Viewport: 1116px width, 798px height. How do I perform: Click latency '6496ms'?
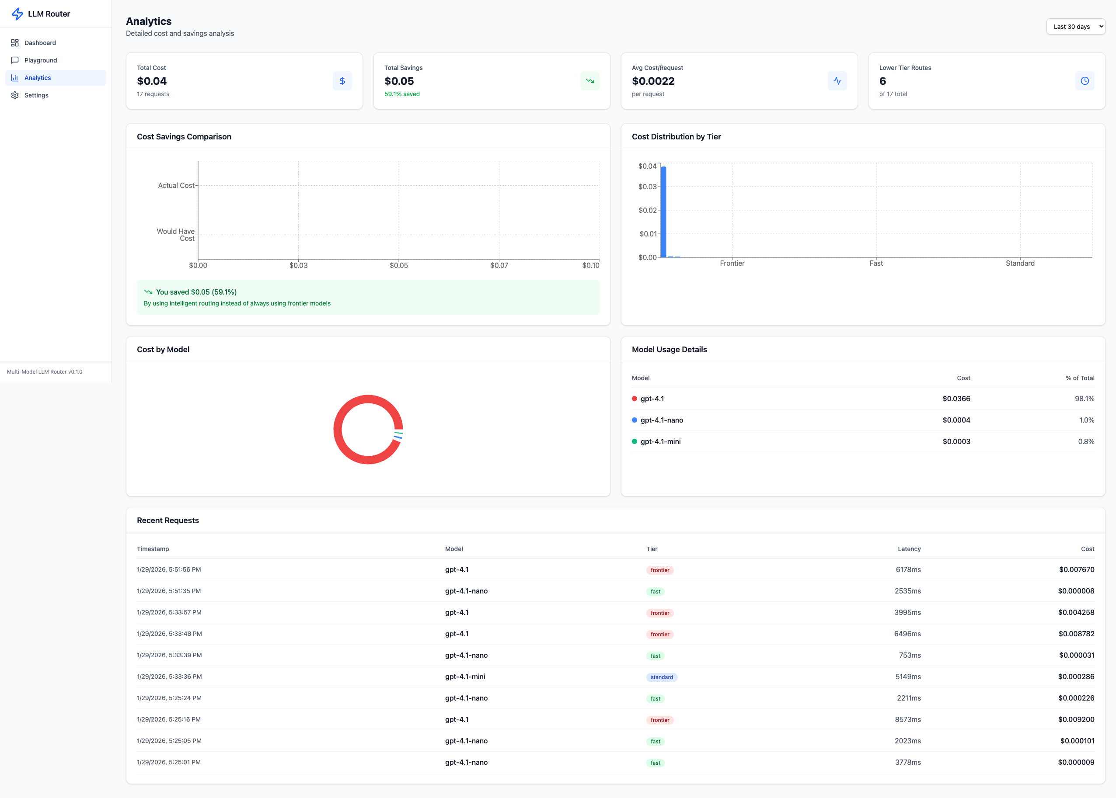[907, 634]
